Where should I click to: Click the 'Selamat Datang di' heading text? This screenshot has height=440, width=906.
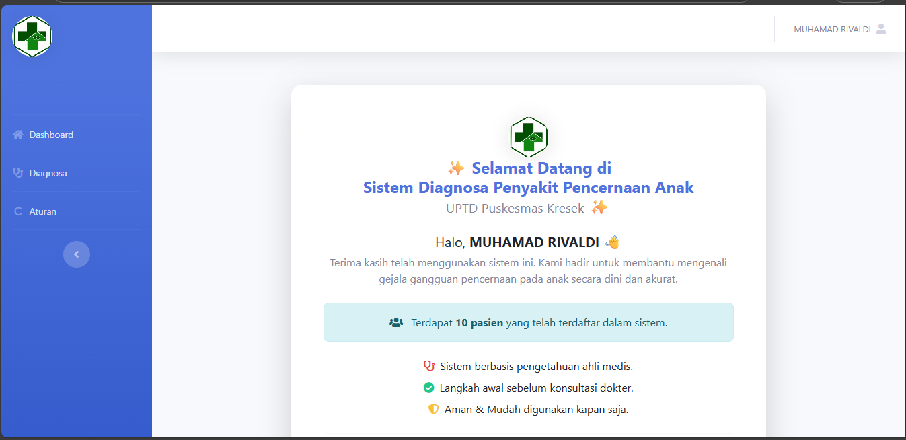point(541,168)
